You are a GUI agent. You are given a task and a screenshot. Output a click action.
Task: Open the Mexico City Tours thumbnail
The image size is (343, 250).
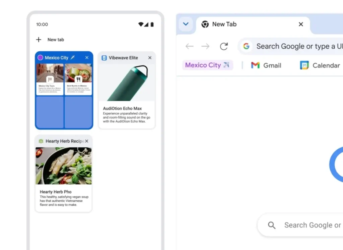point(50,79)
